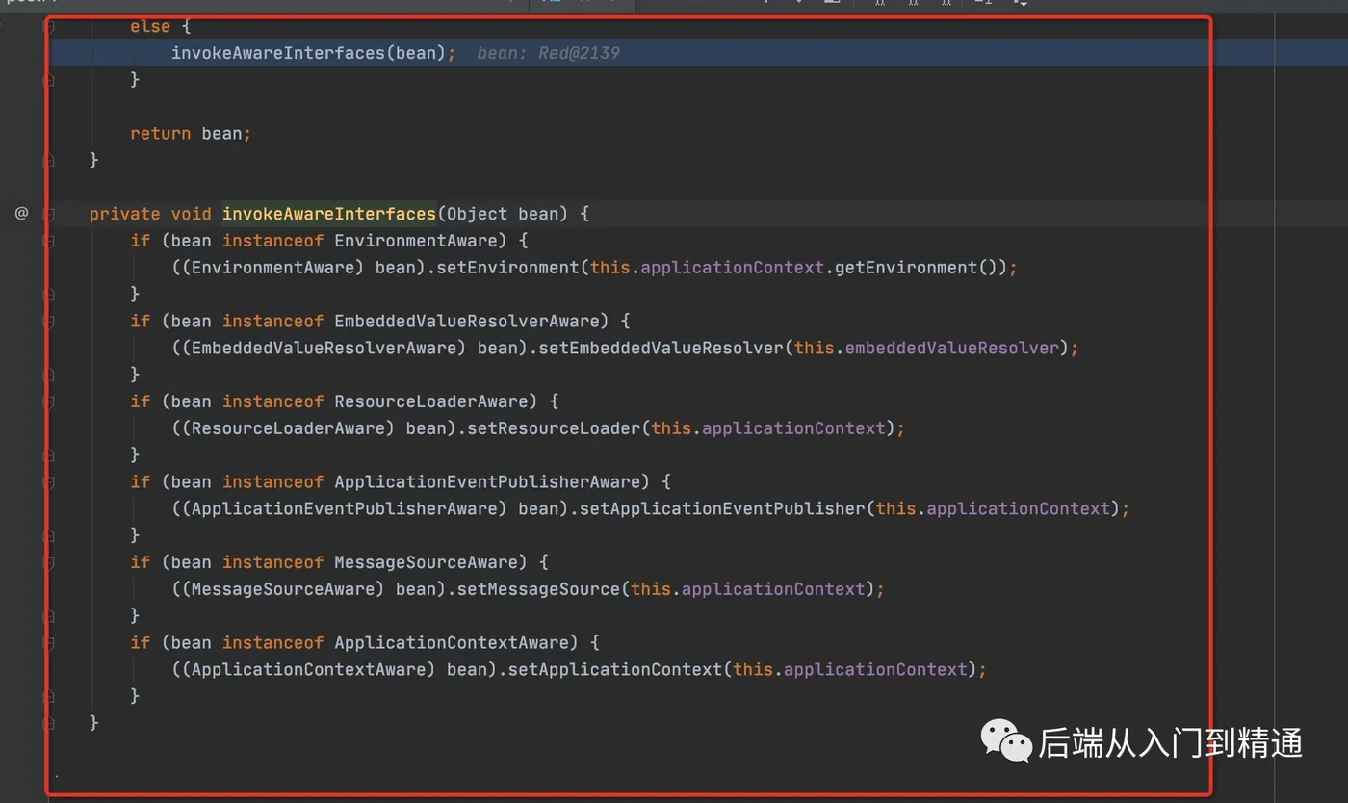Image resolution: width=1348 pixels, height=803 pixels.
Task: Click the return bean; statement
Action: click(x=191, y=134)
